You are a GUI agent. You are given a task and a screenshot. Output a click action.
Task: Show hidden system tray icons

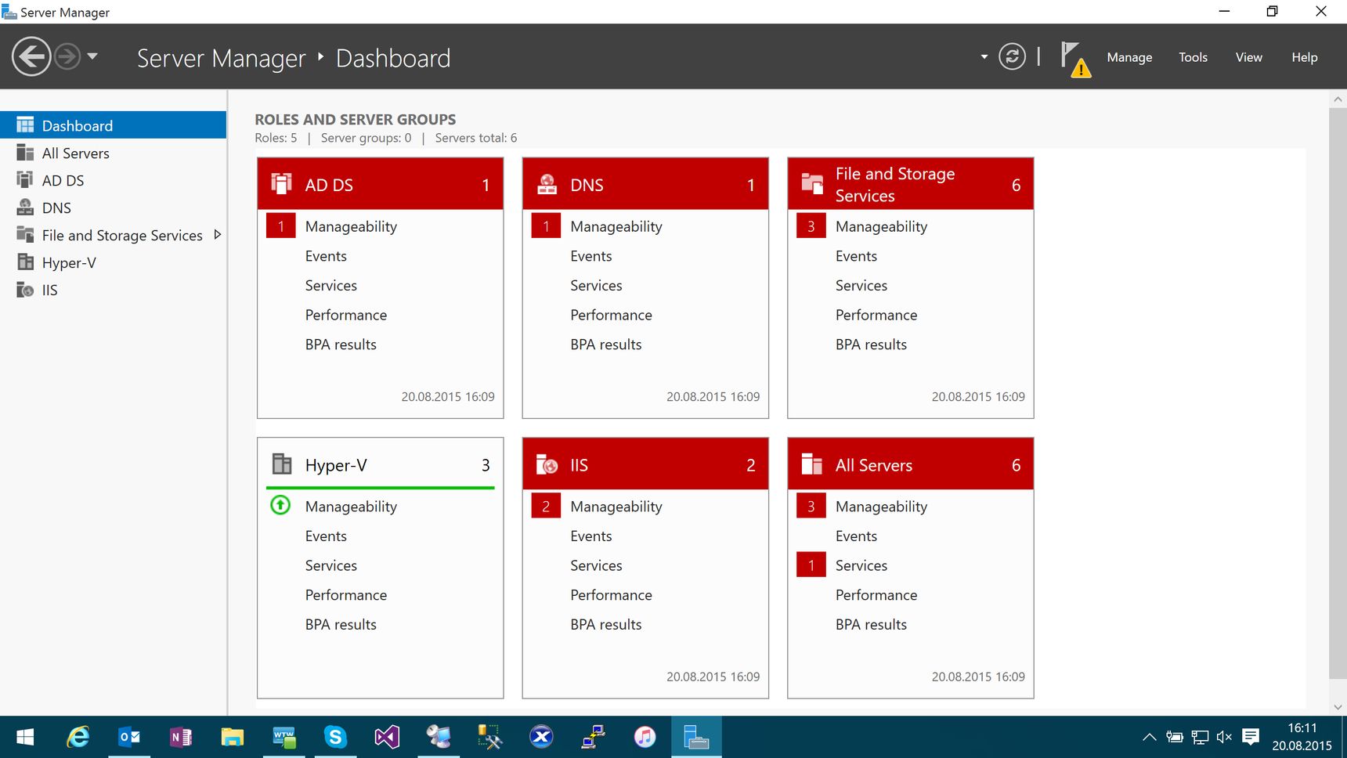[1149, 737]
